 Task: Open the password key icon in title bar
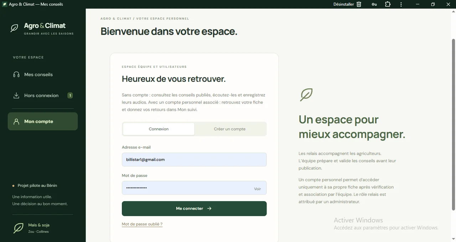374,4
